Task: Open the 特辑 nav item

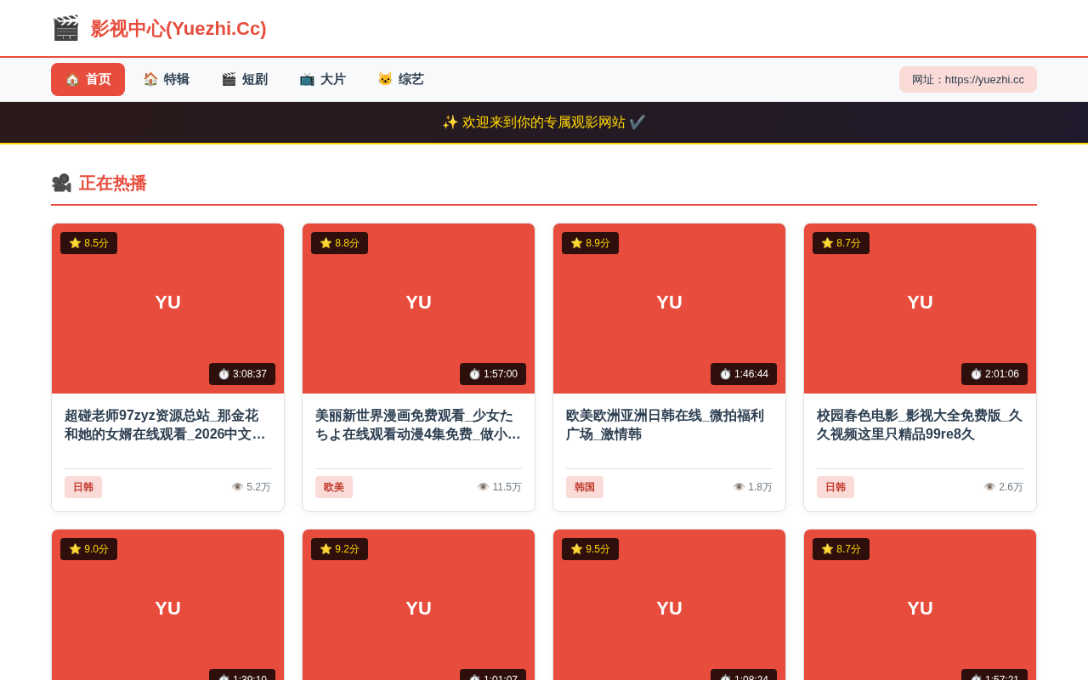Action: [x=166, y=79]
